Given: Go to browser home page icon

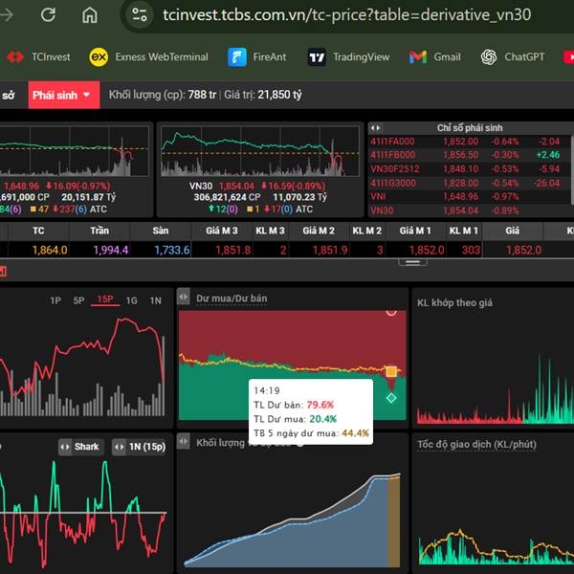Looking at the screenshot, I should click(x=90, y=15).
